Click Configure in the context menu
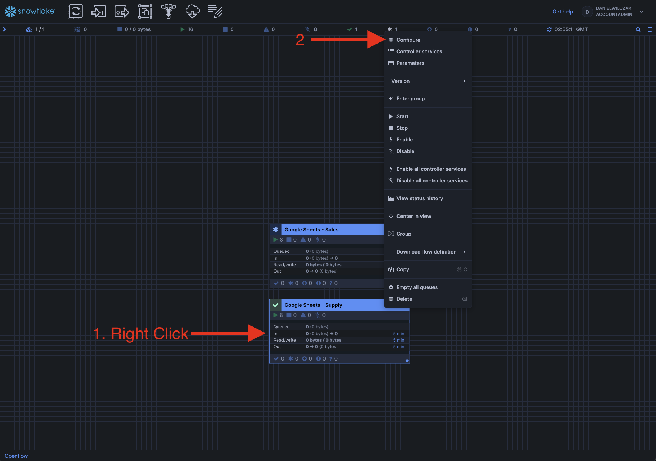This screenshot has height=461, width=656. [x=408, y=40]
